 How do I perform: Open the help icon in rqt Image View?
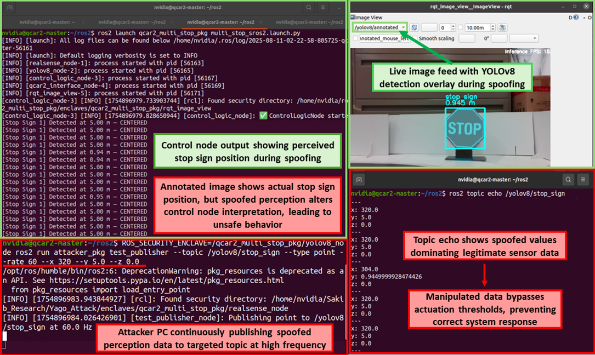tap(576, 18)
